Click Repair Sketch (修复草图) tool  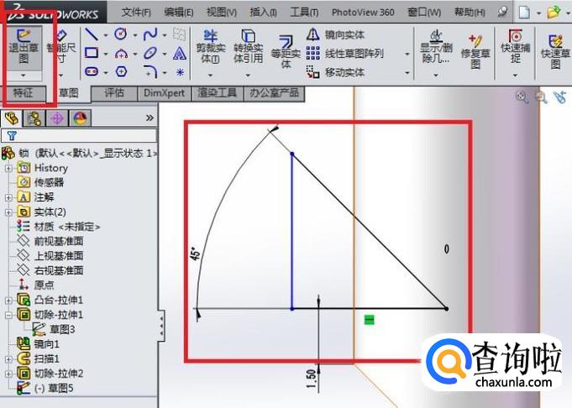(x=475, y=51)
